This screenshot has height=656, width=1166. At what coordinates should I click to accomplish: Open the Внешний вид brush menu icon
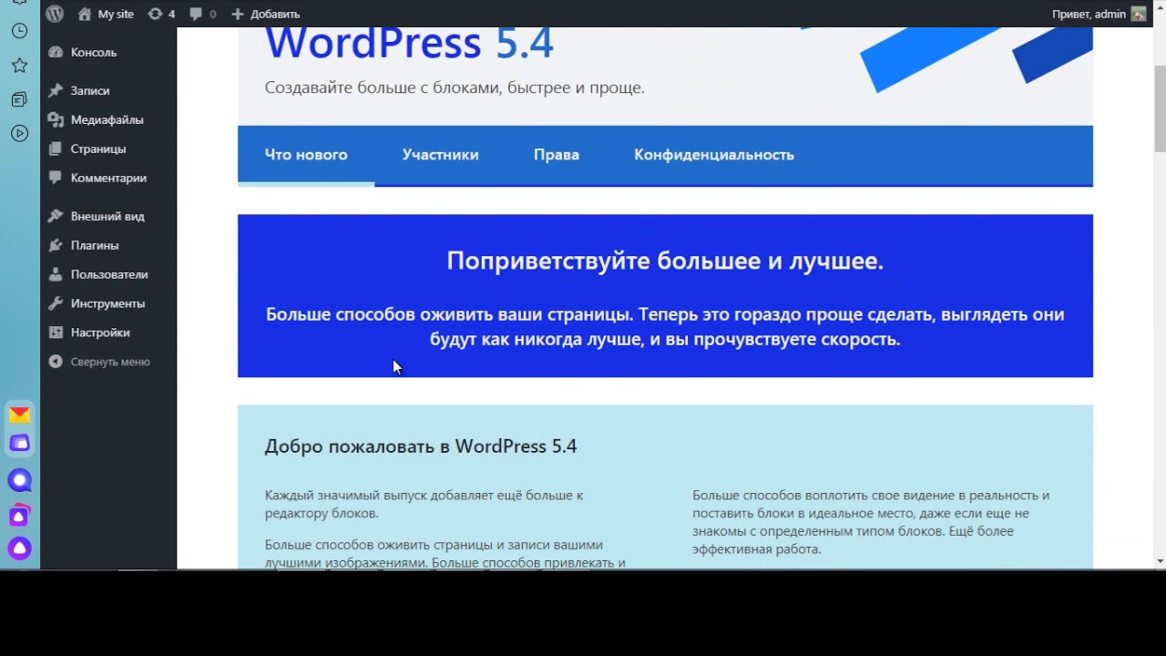tap(56, 217)
